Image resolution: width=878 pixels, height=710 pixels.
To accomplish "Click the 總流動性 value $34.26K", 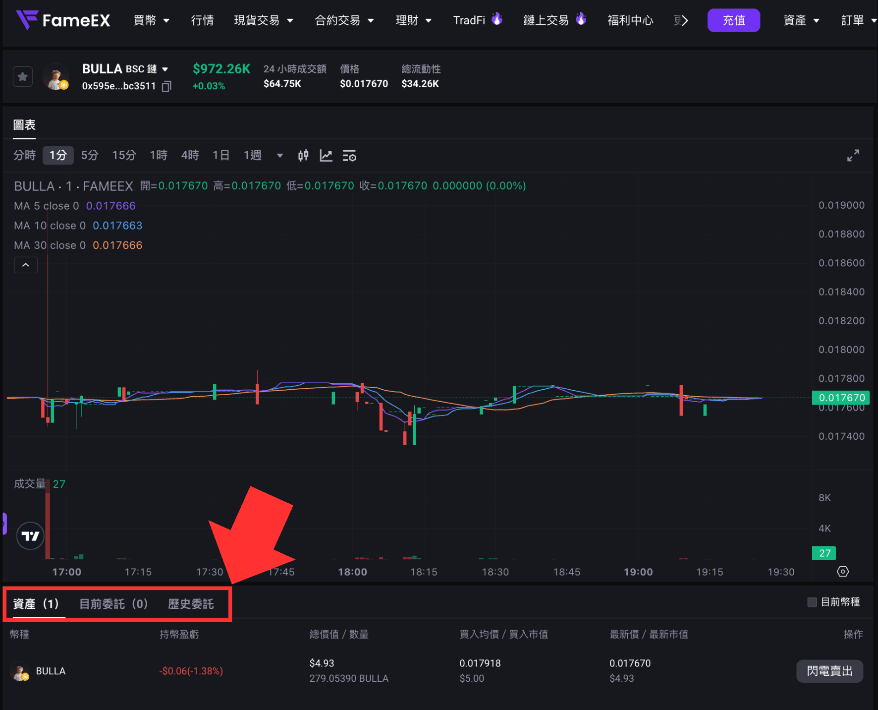I will pyautogui.click(x=420, y=84).
